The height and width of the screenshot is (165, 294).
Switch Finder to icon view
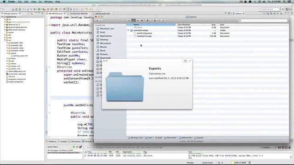pyautogui.click(x=129, y=20)
